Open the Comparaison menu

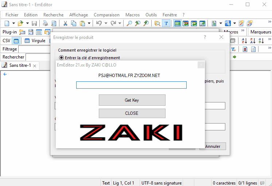[106, 15]
